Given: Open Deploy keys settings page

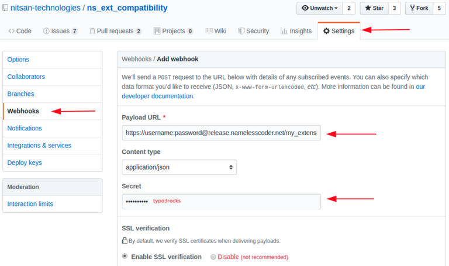Looking at the screenshot, I should [26, 163].
